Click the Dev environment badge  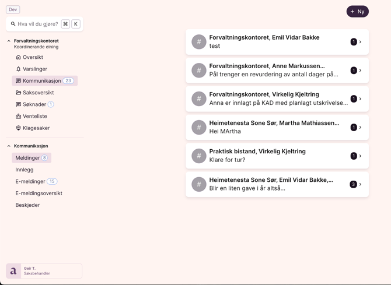pyautogui.click(x=13, y=9)
